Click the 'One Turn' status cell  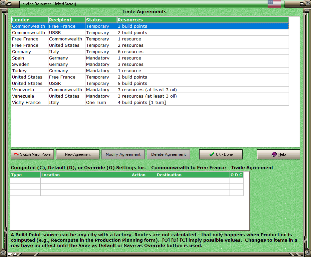[x=101, y=103]
